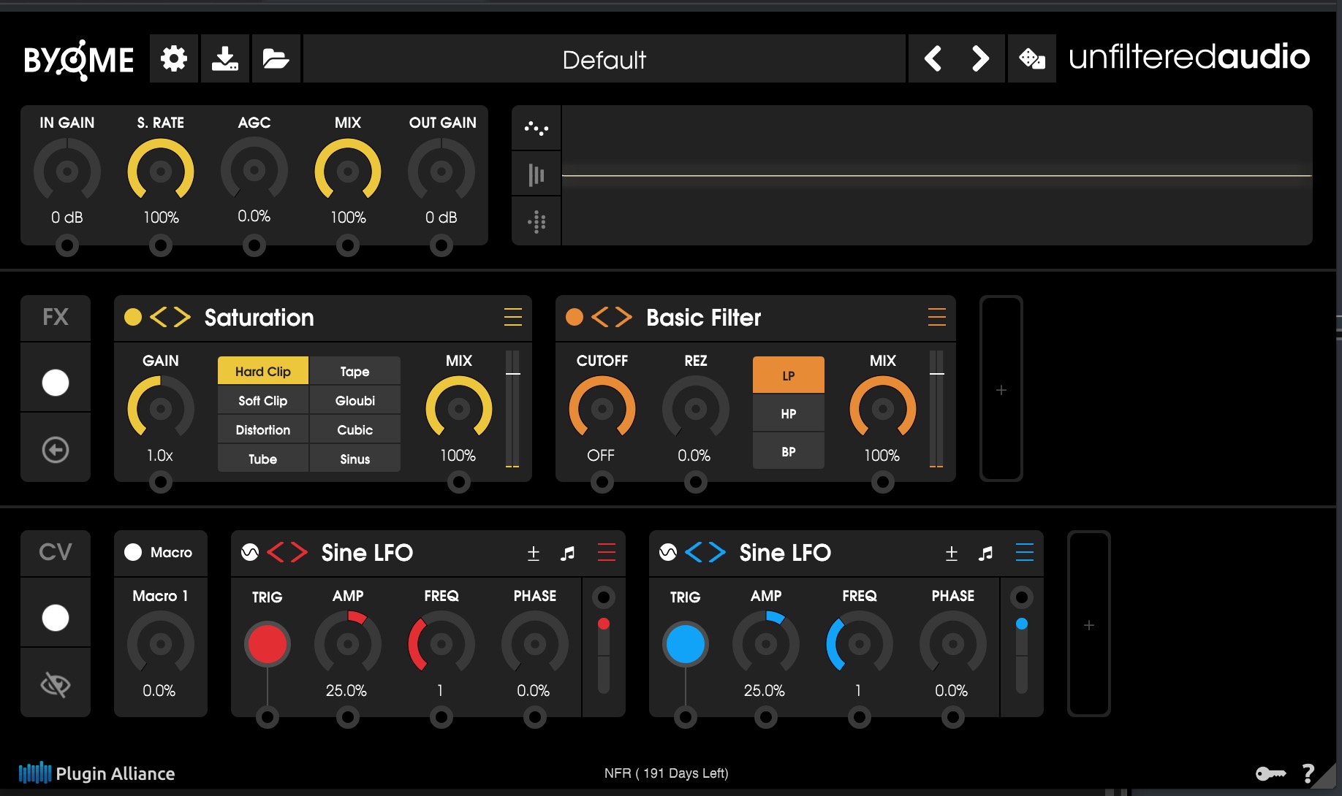Toggle tempo sync note on red Sine LFO
This screenshot has width=1342, height=796.
pyautogui.click(x=567, y=554)
